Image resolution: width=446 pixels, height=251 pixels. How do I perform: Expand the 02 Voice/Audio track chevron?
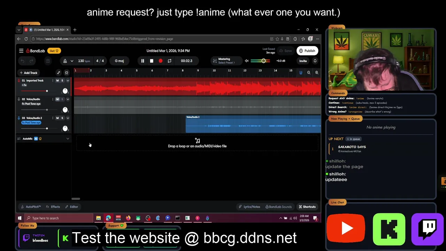68,99
